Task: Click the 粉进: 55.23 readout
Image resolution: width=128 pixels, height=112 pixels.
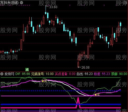Action: coord(102,74)
